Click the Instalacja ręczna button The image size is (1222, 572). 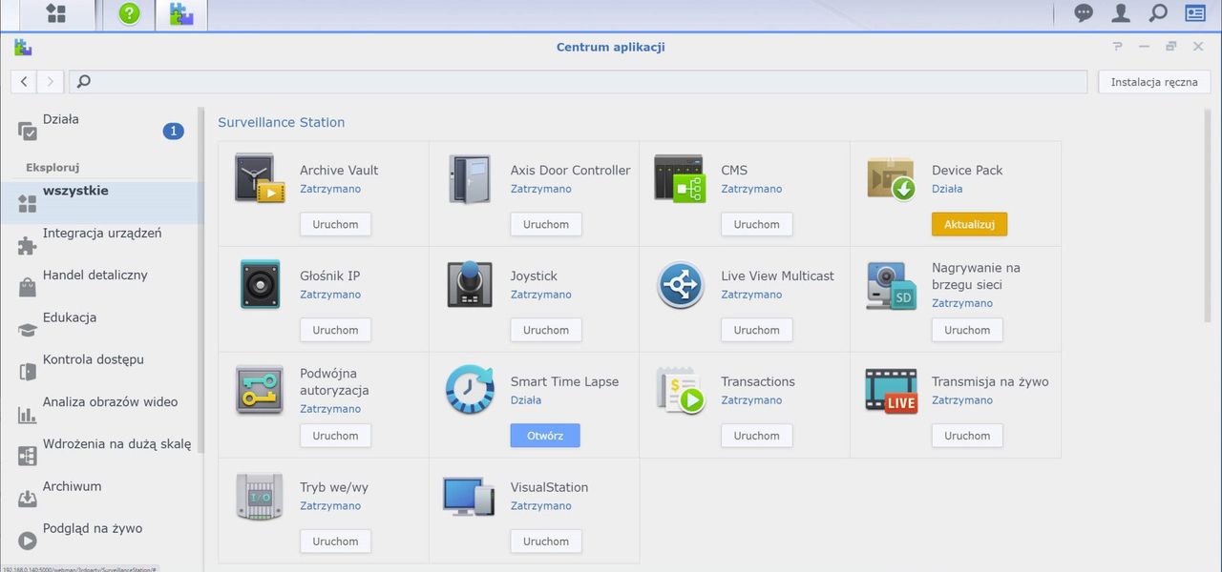(x=1154, y=82)
